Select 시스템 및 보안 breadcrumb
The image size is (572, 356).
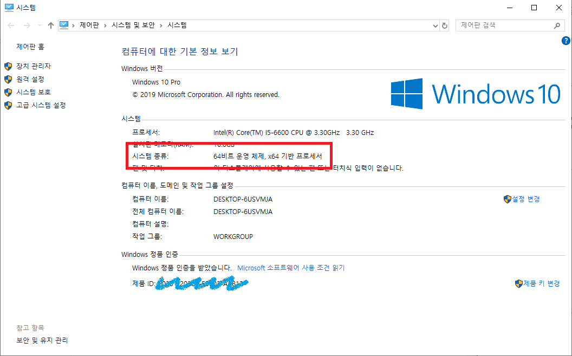133,25
